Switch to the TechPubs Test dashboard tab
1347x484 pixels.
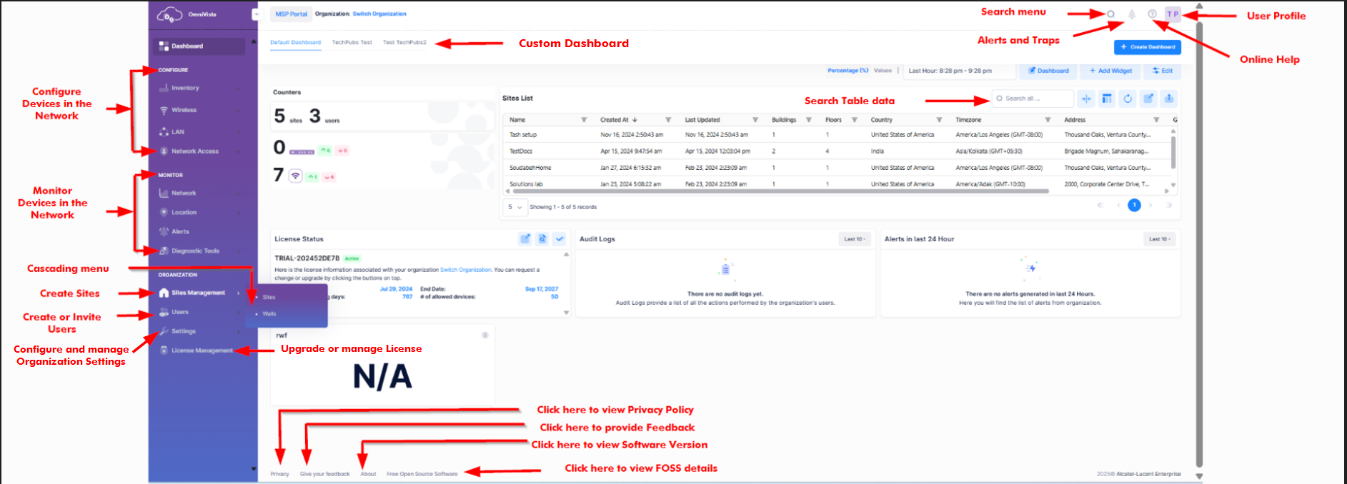pos(352,43)
